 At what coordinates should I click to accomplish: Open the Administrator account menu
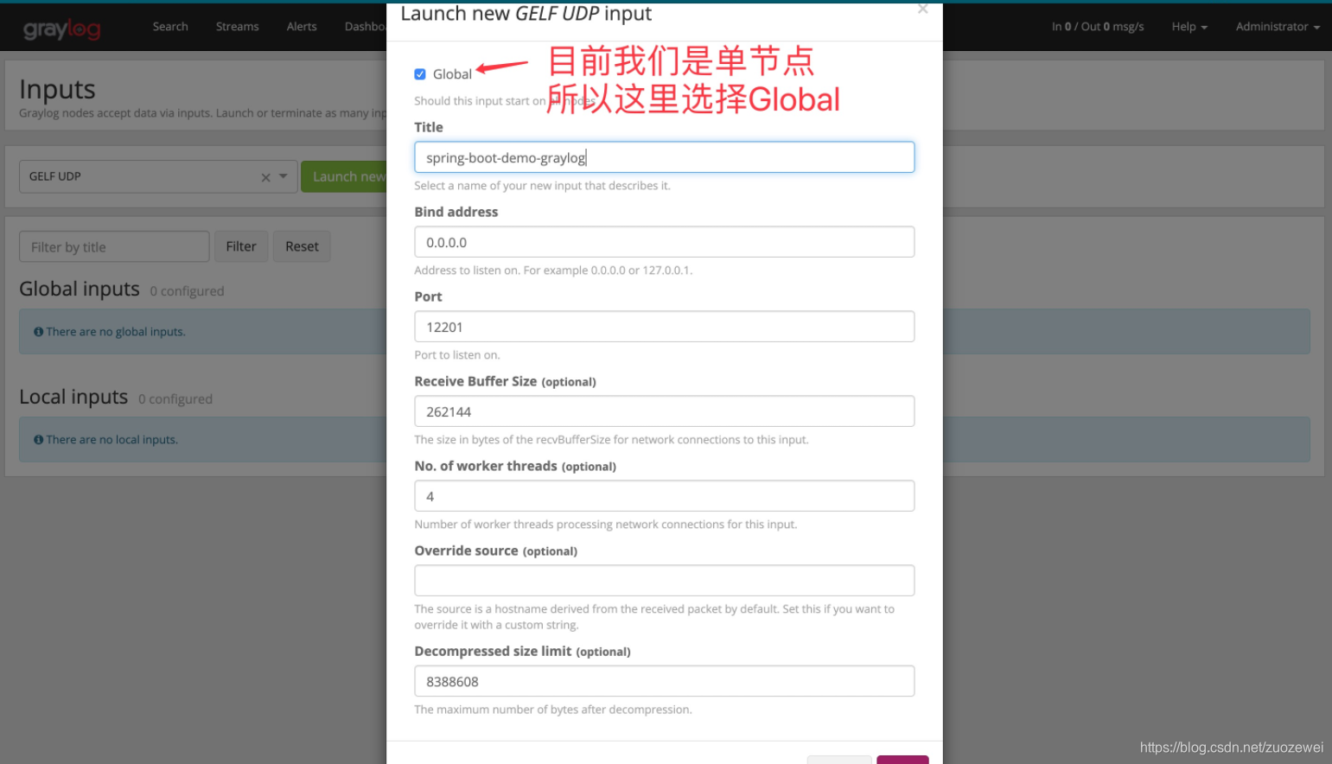1277,27
